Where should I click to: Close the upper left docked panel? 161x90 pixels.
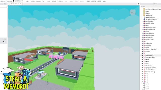(x=6, y=4)
